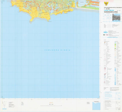
Task: Click the red N logo beside the round emblem
Action: tap(107, 35)
